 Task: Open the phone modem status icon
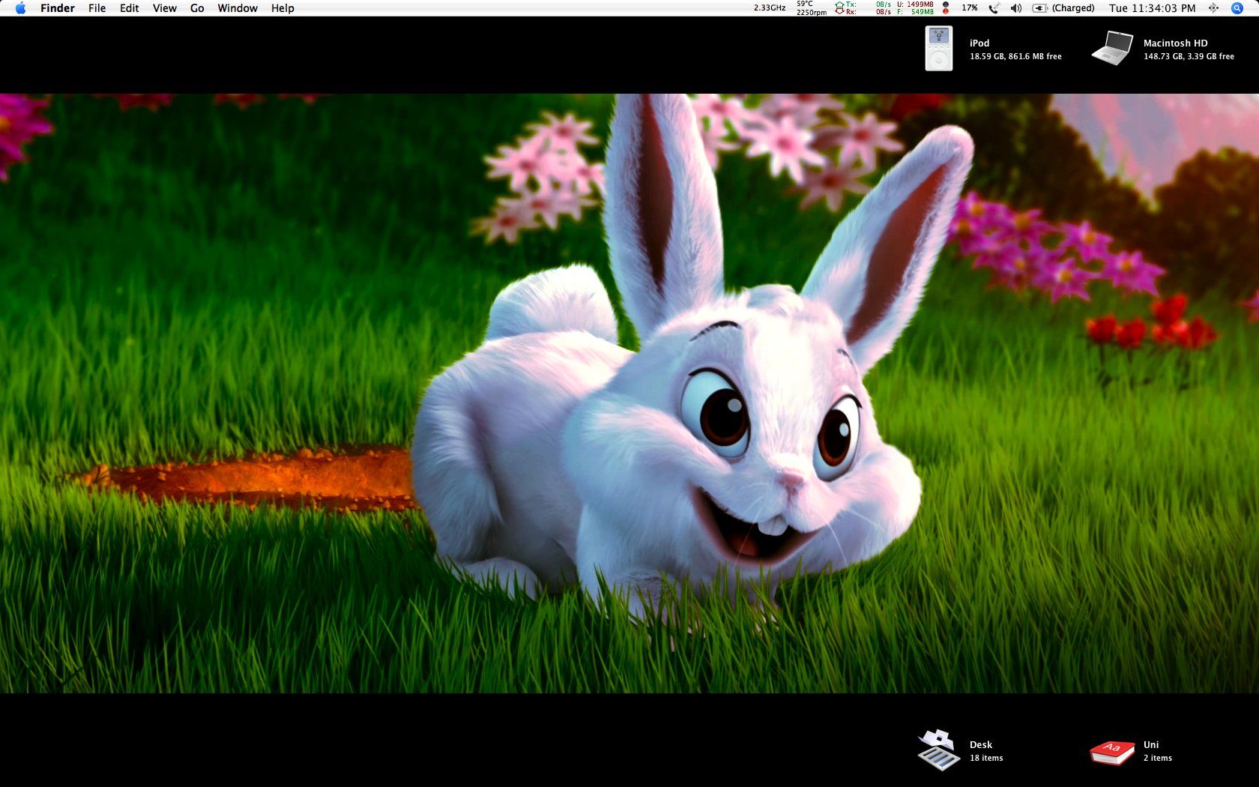(x=994, y=8)
